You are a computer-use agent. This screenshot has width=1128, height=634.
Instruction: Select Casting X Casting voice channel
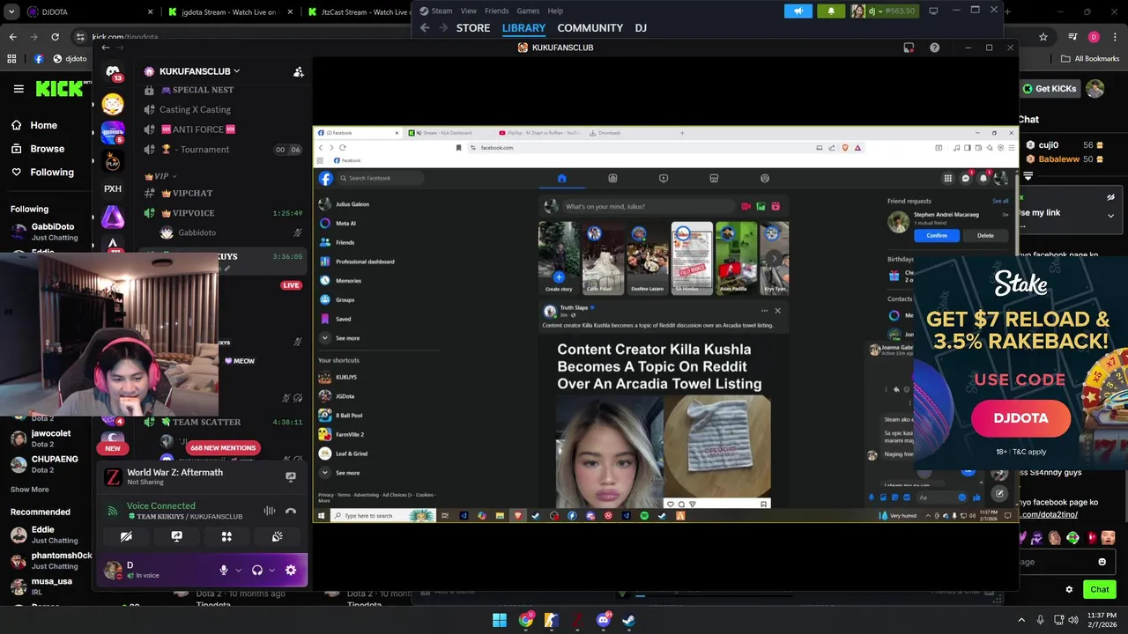pos(195,109)
